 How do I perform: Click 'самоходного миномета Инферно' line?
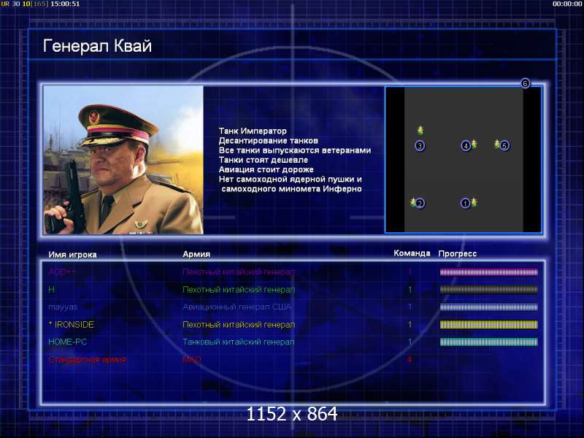[x=291, y=189]
